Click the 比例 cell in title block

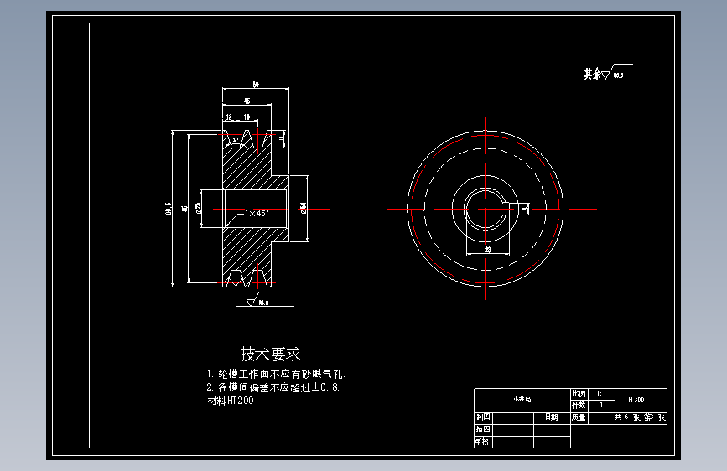click(x=579, y=394)
